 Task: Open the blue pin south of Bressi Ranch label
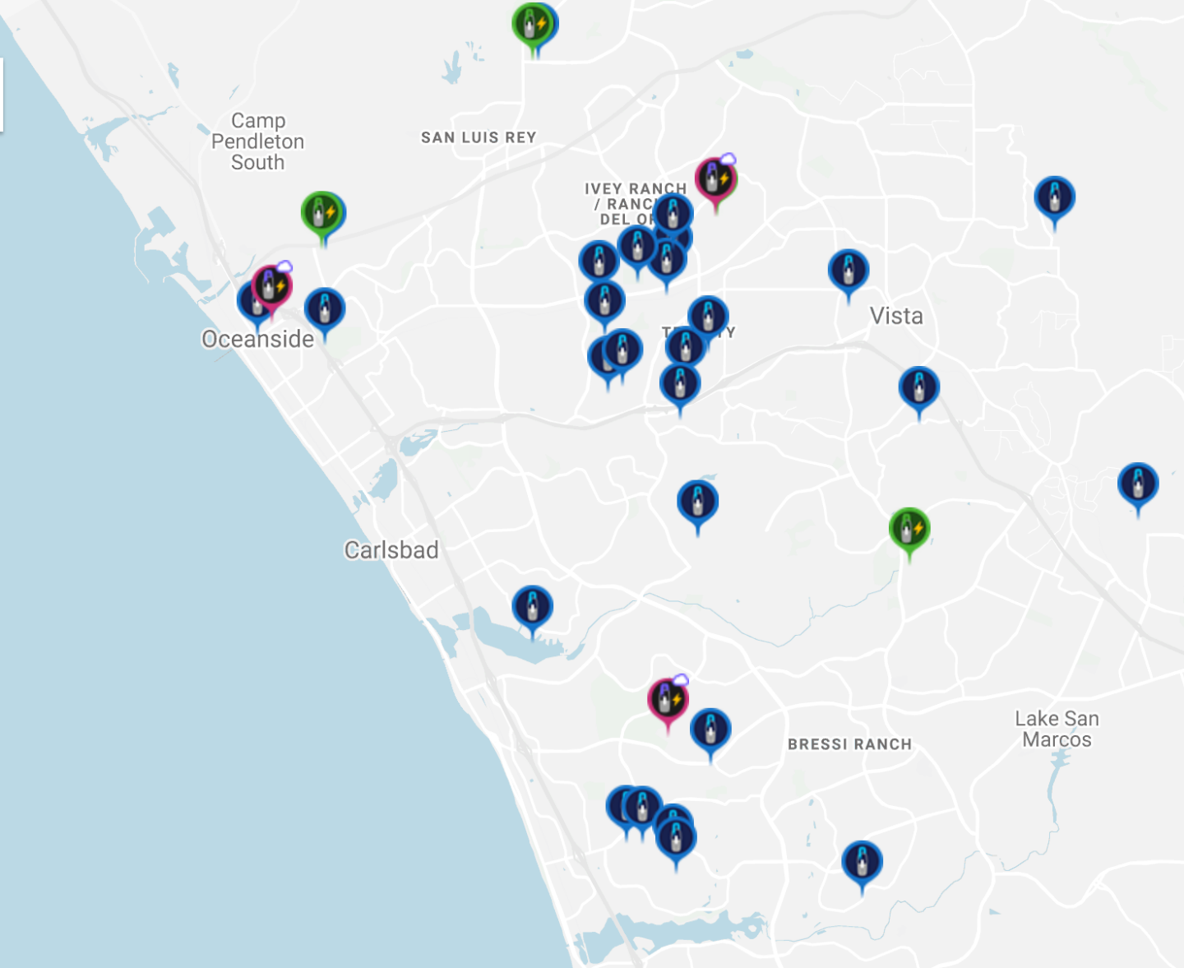click(x=862, y=862)
